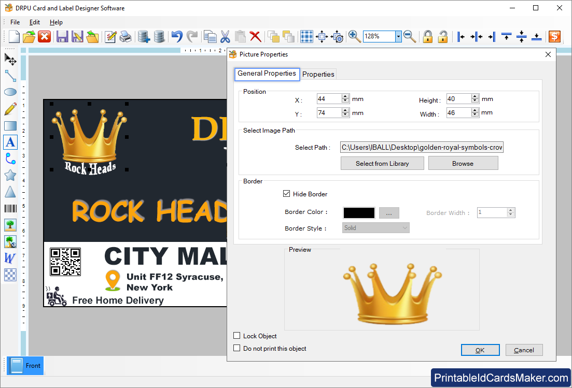Click the New document icon
The width and height of the screenshot is (572, 388).
click(x=14, y=36)
